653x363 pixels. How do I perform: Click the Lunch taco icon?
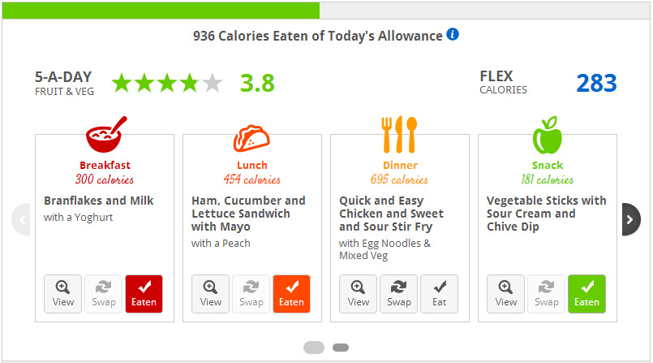coord(251,138)
